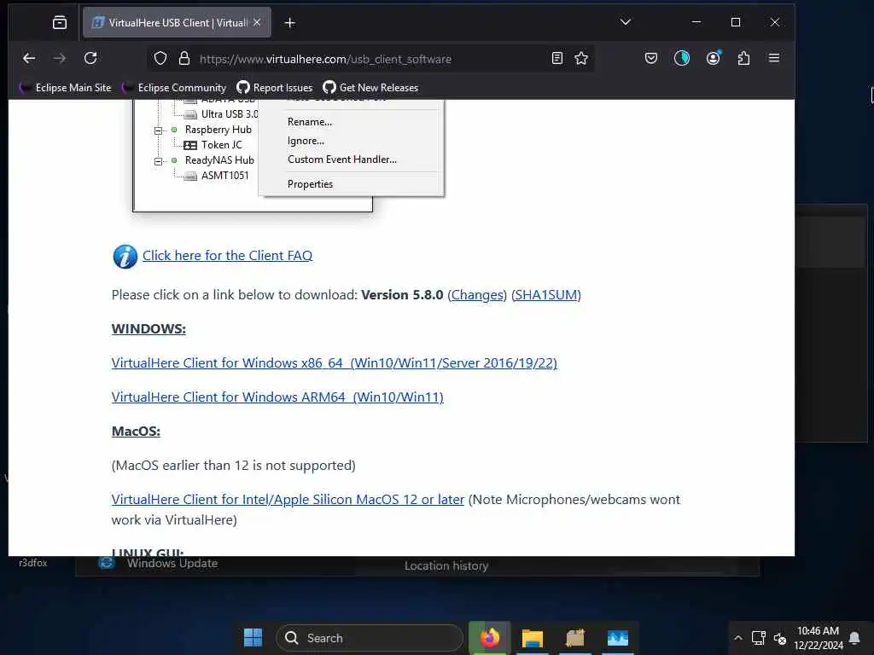
Task: Open the application hamburger menu
Action: 774,58
